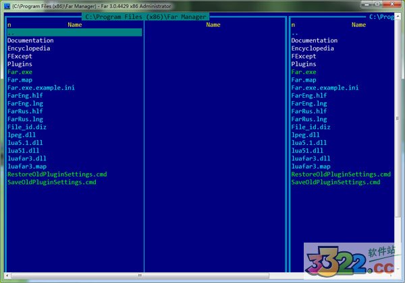The image size is (405, 283).
Task: Click the left panel path title
Action: (146, 17)
